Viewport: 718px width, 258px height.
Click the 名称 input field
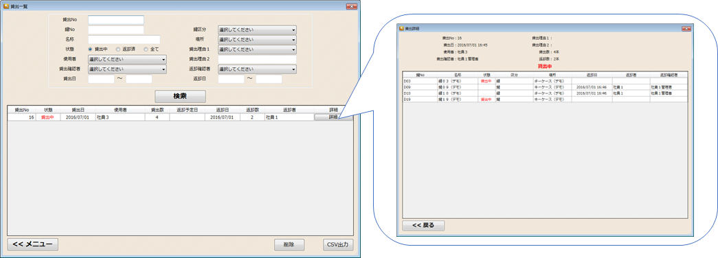pyautogui.click(x=124, y=40)
